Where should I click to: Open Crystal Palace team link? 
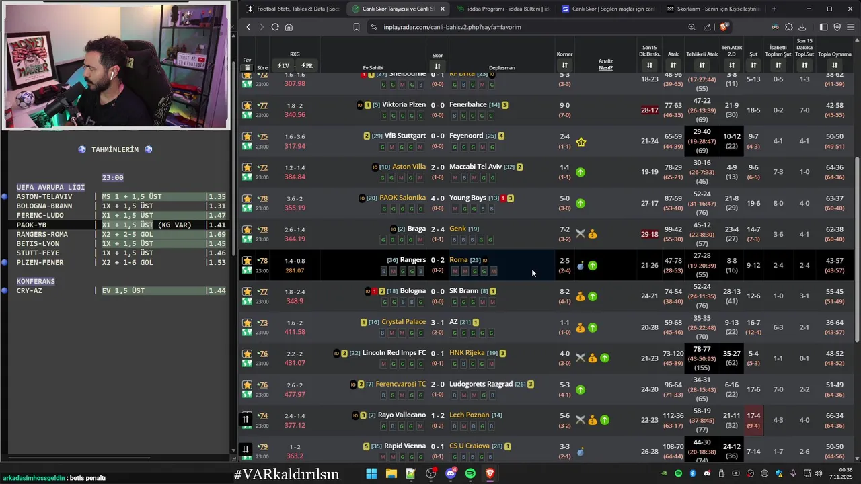pyautogui.click(x=404, y=322)
